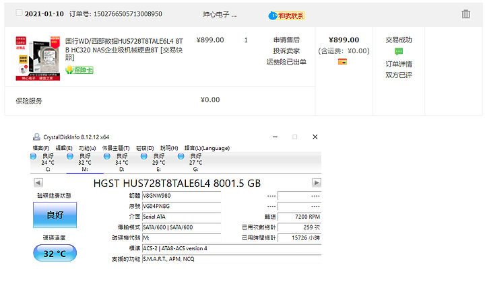Screen dimensions: 485x296
Task: Click the transfer mode field SATA/600 | SATA/600
Action: (x=182, y=227)
